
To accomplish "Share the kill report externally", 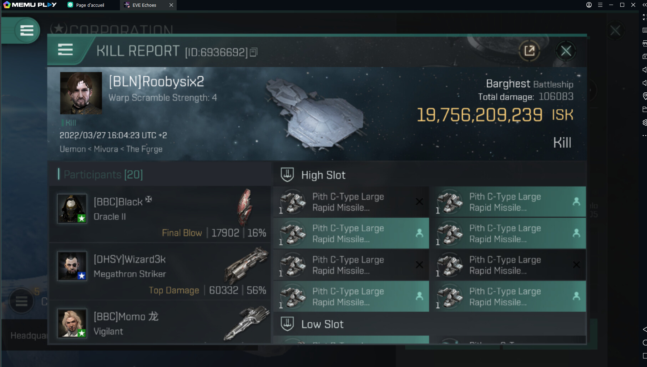I will [x=529, y=51].
